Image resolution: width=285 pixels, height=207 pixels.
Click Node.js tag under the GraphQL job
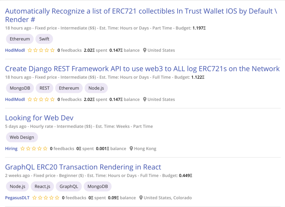18,186
